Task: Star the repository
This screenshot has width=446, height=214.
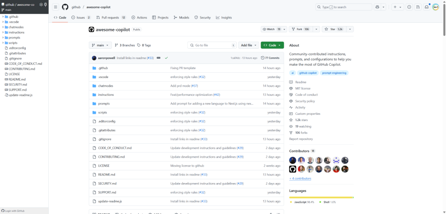Action: click(x=334, y=29)
